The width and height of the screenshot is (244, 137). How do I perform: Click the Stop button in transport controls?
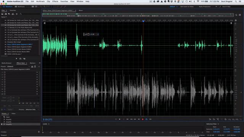tap(116, 119)
